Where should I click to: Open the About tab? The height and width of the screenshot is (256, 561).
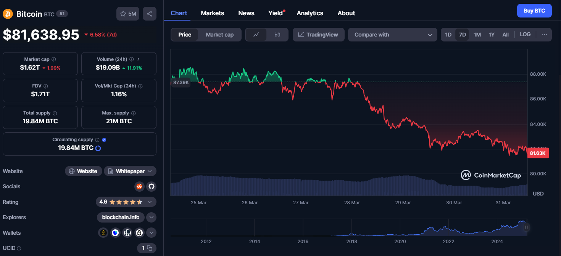coord(346,13)
